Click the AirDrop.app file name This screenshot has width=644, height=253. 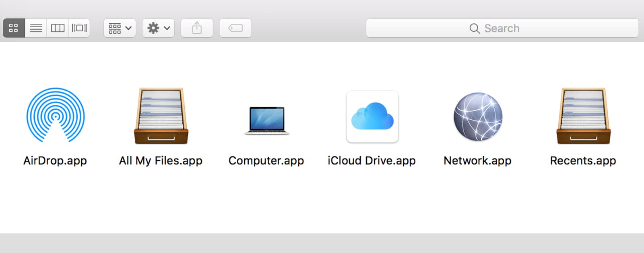click(x=55, y=161)
